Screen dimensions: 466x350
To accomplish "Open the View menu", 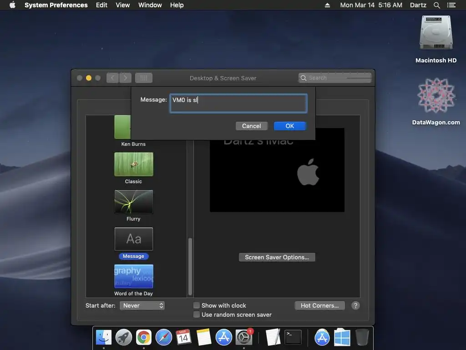I will [122, 5].
